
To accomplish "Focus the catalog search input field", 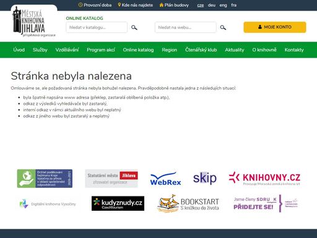I will tap(97, 27).
